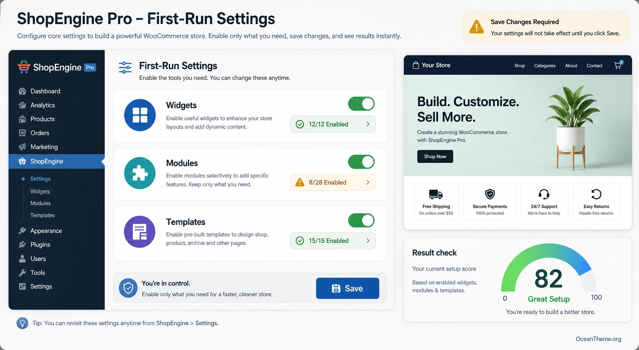Image resolution: width=639 pixels, height=350 pixels.
Task: Open the shopping cart icon in store preview
Action: tap(618, 65)
